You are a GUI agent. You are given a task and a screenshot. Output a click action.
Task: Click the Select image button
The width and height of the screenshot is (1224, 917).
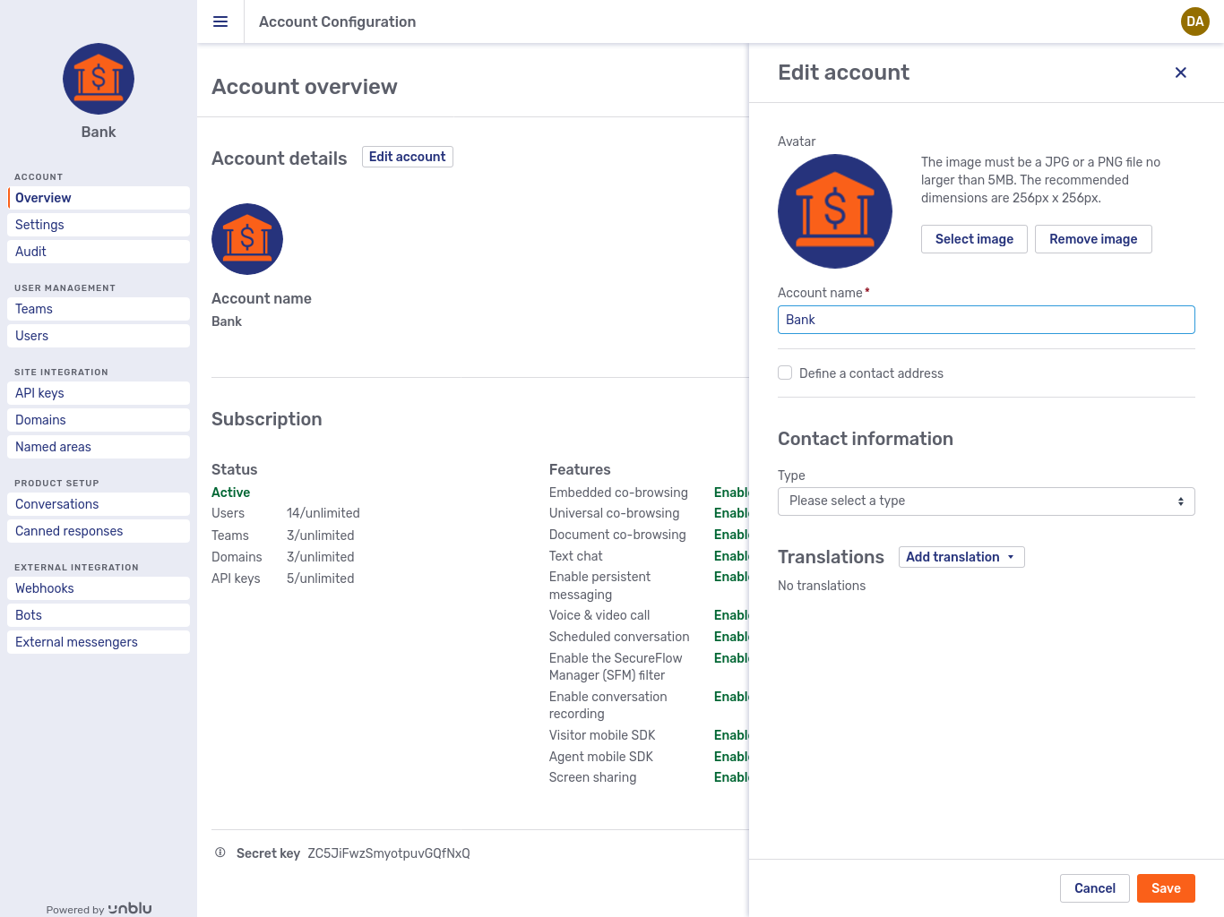974,239
